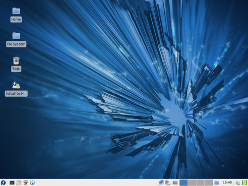Click the green log out icon
This screenshot has width=248, height=186.
[245, 183]
